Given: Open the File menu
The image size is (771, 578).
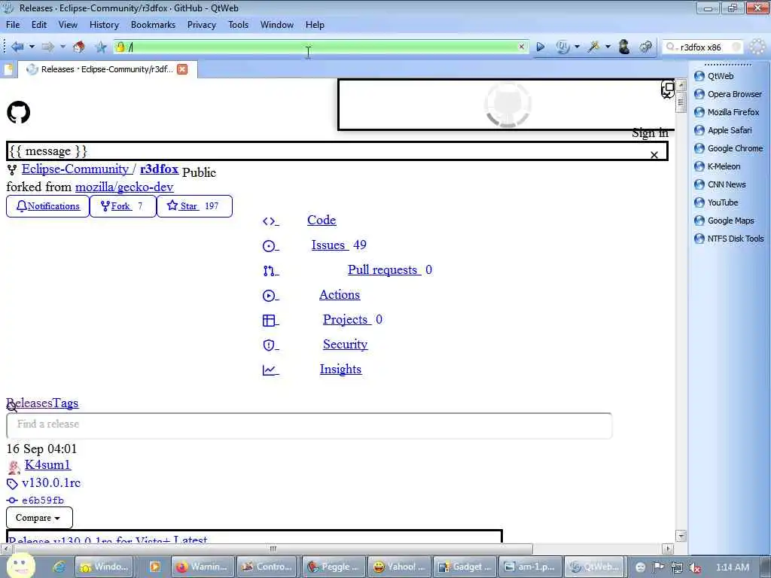Looking at the screenshot, I should pyautogui.click(x=13, y=25).
